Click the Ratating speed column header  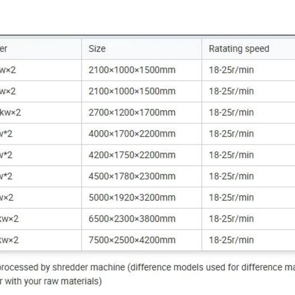click(239, 49)
